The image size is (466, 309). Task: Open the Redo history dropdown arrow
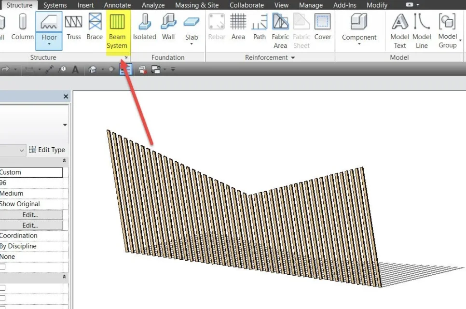(x=15, y=70)
